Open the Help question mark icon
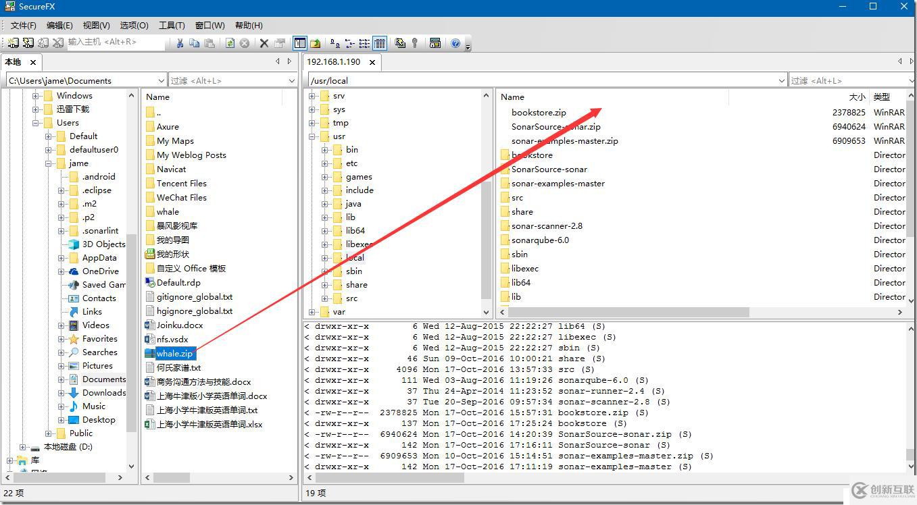This screenshot has width=917, height=505. point(455,43)
